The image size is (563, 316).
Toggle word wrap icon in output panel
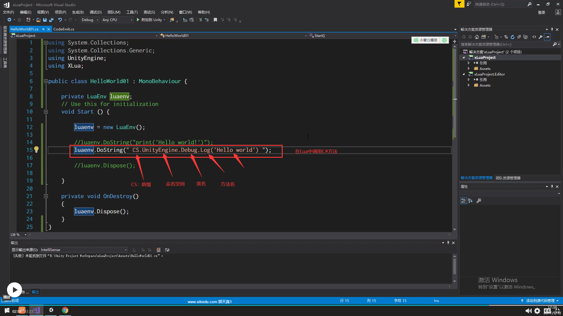click(x=167, y=250)
